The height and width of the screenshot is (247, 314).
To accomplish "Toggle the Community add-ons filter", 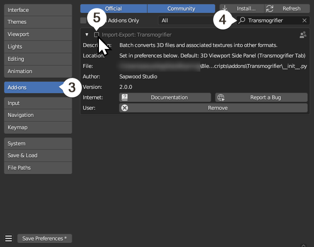I will point(181,9).
